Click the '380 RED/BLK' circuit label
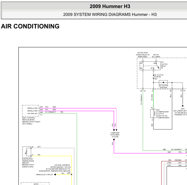Viewport: 187px width, 185px height. pyautogui.click(x=175, y=160)
